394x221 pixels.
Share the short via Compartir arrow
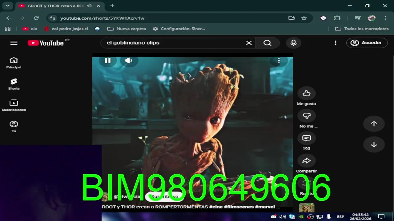coord(307,161)
